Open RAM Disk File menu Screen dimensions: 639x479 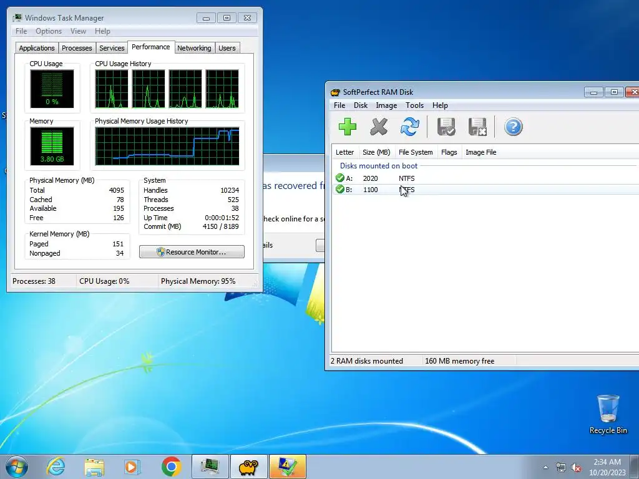339,105
